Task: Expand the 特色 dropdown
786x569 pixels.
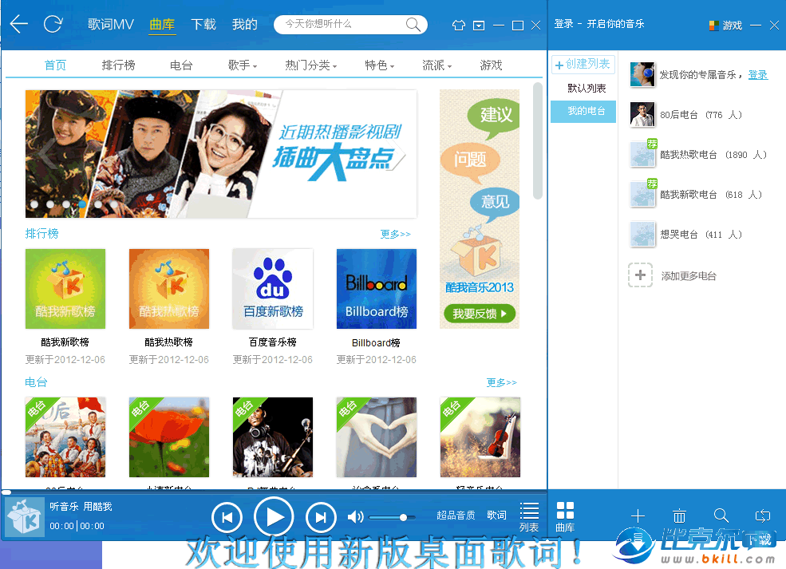Action: tap(380, 65)
